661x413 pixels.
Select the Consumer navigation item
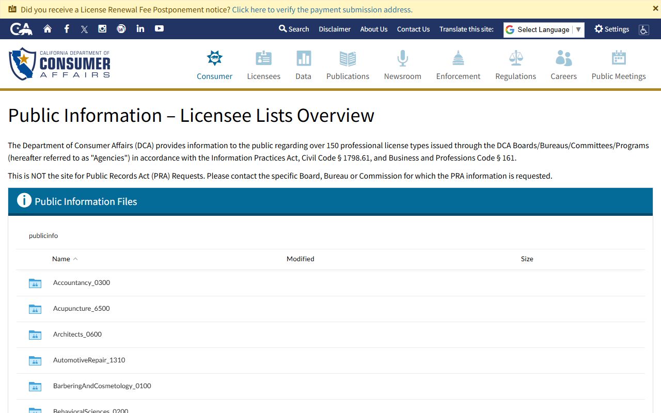pos(214,65)
